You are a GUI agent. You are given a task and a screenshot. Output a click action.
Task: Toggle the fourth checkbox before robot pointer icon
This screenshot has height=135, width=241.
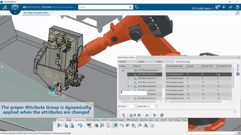143,115
